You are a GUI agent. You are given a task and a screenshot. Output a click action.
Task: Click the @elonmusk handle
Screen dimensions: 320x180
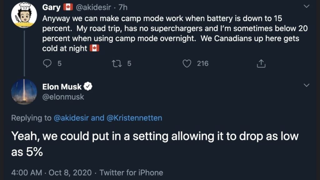tap(63, 97)
